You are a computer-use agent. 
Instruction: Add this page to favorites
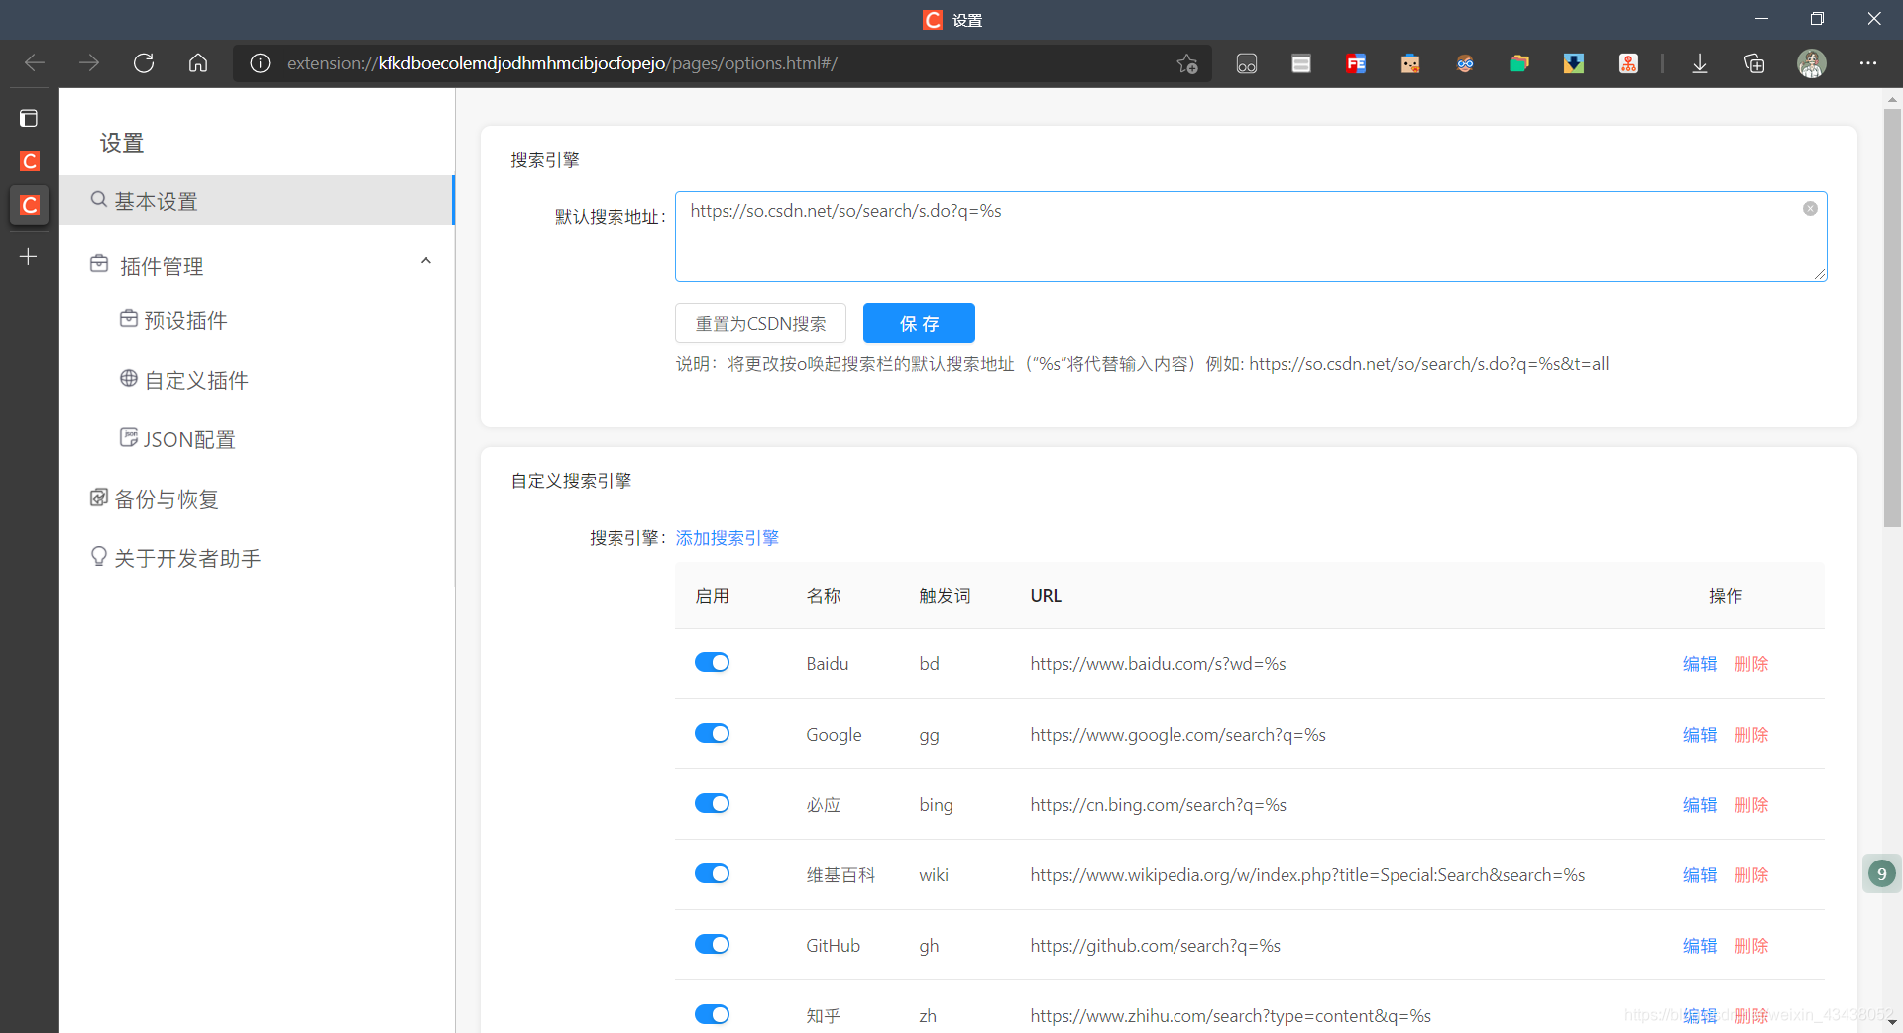tap(1187, 63)
